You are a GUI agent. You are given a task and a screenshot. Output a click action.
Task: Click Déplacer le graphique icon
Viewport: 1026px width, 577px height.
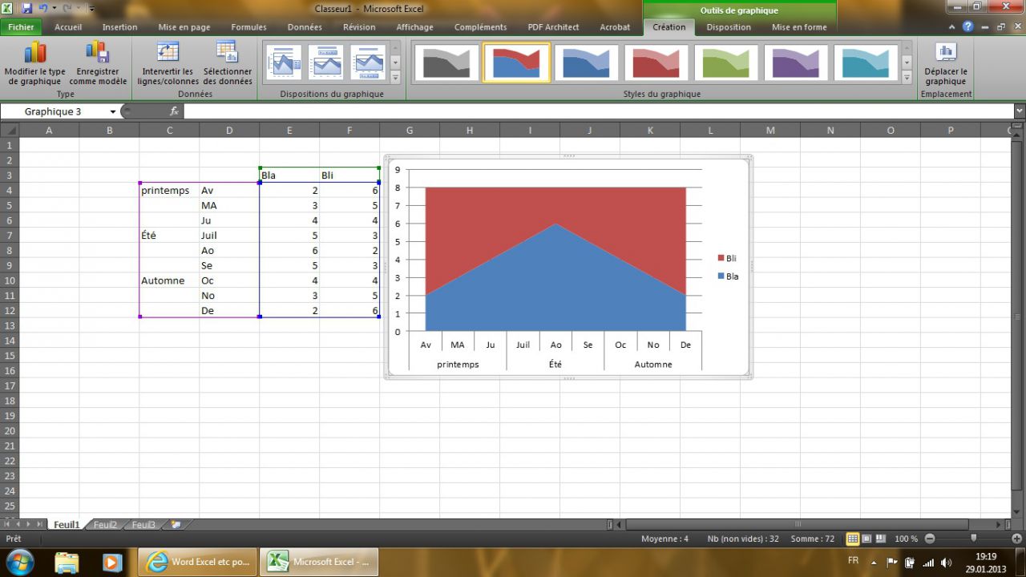click(x=946, y=54)
